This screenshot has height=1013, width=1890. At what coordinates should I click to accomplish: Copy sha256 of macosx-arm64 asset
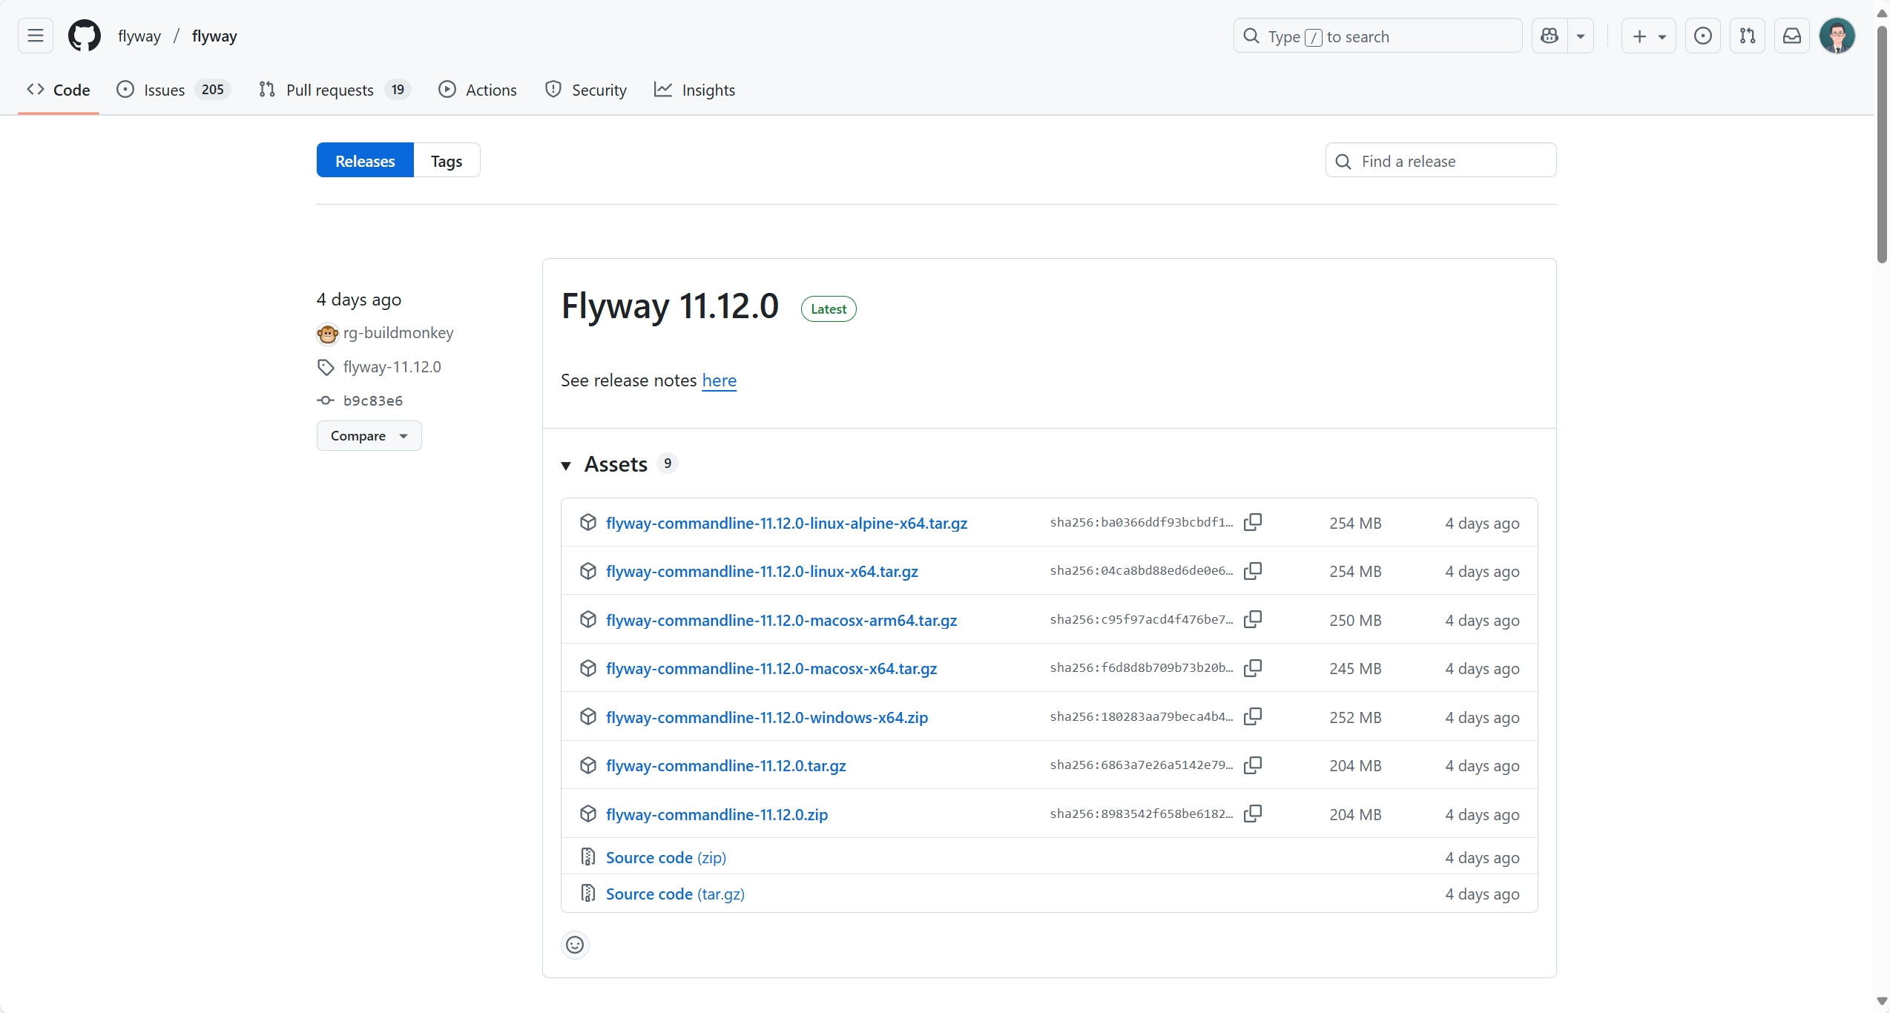[1252, 619]
